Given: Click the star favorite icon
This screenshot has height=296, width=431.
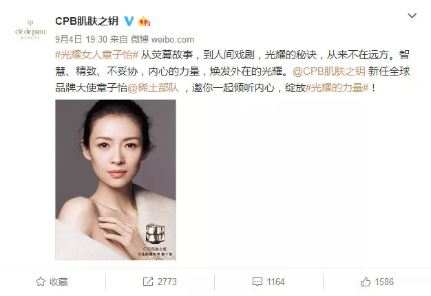Looking at the screenshot, I should pos(41,282).
